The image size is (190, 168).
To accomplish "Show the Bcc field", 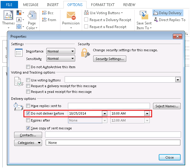I will coord(47,13).
